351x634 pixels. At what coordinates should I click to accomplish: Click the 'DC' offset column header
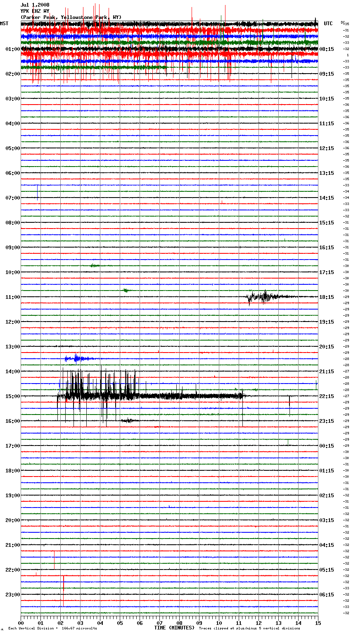pyautogui.click(x=343, y=22)
